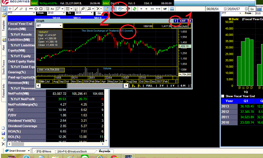The height and width of the screenshot is (158, 263).
Task: Click the Select button beside Deal
Action: 106,3
